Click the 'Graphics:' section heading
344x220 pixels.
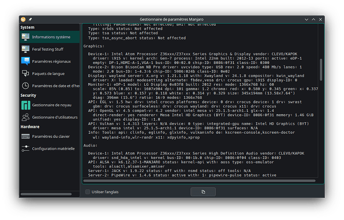[94, 46]
